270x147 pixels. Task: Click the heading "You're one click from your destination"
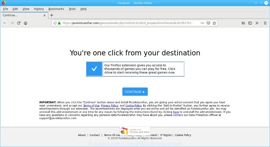point(135,53)
